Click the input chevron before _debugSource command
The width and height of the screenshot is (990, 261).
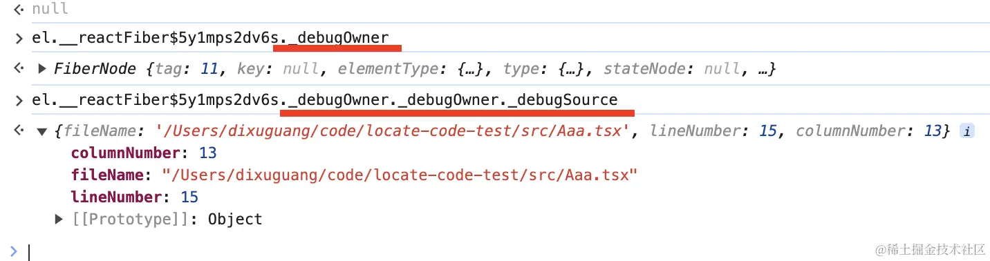click(x=19, y=100)
